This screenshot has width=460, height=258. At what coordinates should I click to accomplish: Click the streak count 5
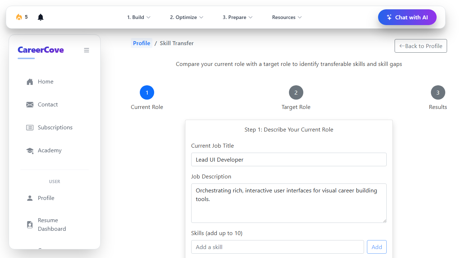pos(26,17)
